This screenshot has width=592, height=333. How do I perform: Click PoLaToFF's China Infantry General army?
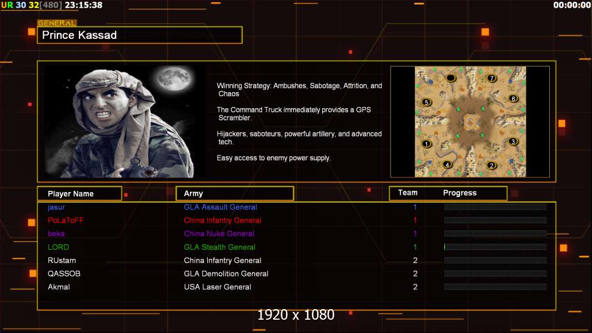[222, 220]
